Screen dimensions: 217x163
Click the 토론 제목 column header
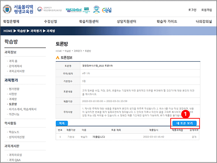[116, 130]
